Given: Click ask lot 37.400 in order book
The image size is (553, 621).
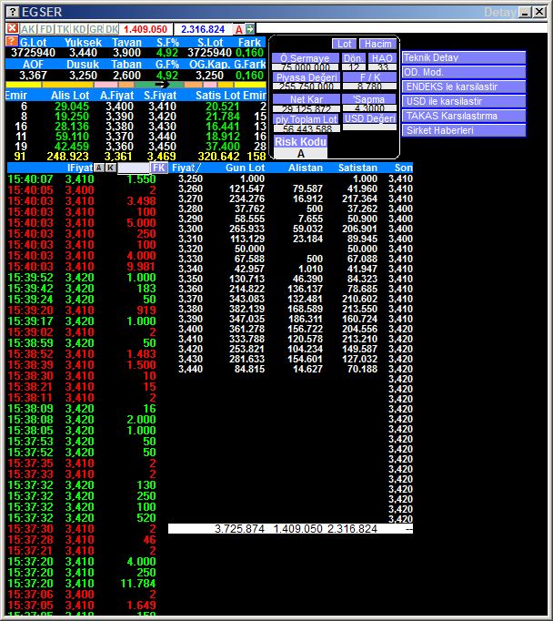Looking at the screenshot, I should [223, 147].
